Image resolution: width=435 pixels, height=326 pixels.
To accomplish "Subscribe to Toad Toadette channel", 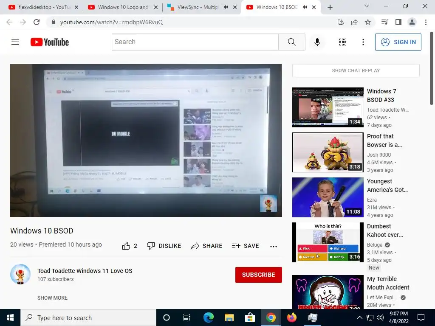I will [x=259, y=275].
